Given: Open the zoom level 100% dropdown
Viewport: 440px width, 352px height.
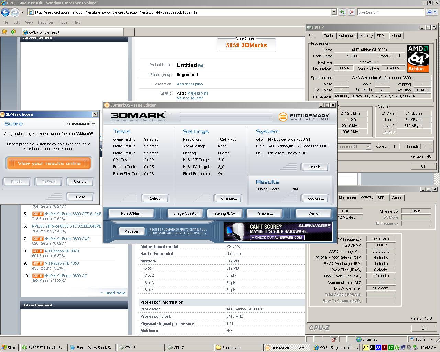Looking at the screenshot, I should pos(431,339).
